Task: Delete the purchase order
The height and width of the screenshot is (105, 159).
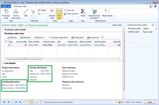Action: coord(42,10)
